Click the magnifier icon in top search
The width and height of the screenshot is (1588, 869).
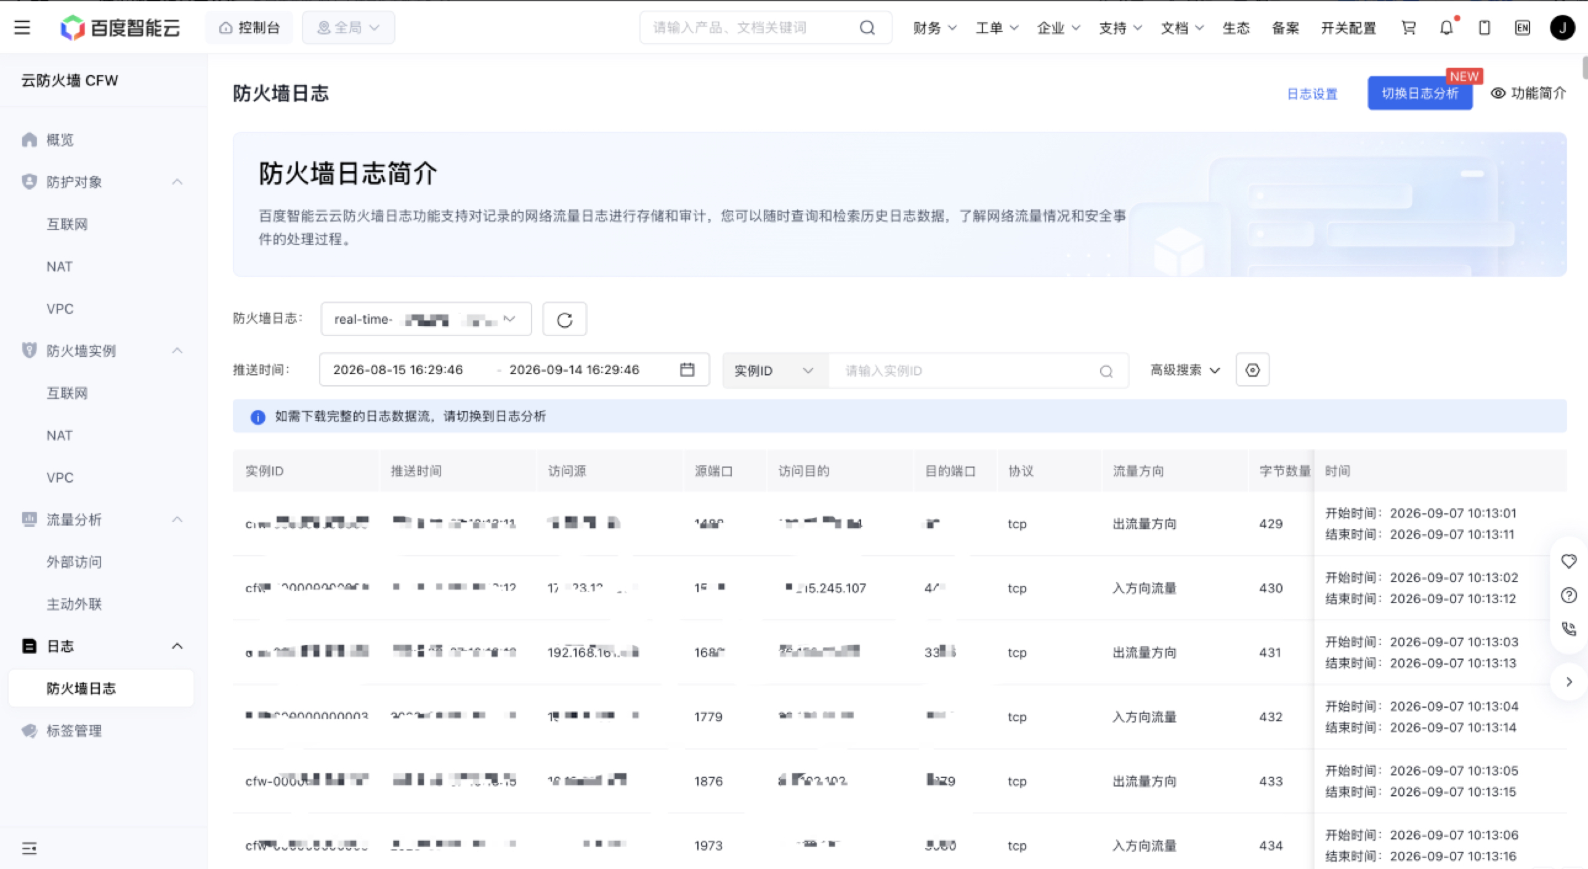[867, 28]
